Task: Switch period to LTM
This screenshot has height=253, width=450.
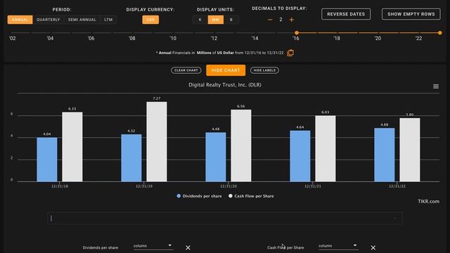Action: tap(108, 20)
